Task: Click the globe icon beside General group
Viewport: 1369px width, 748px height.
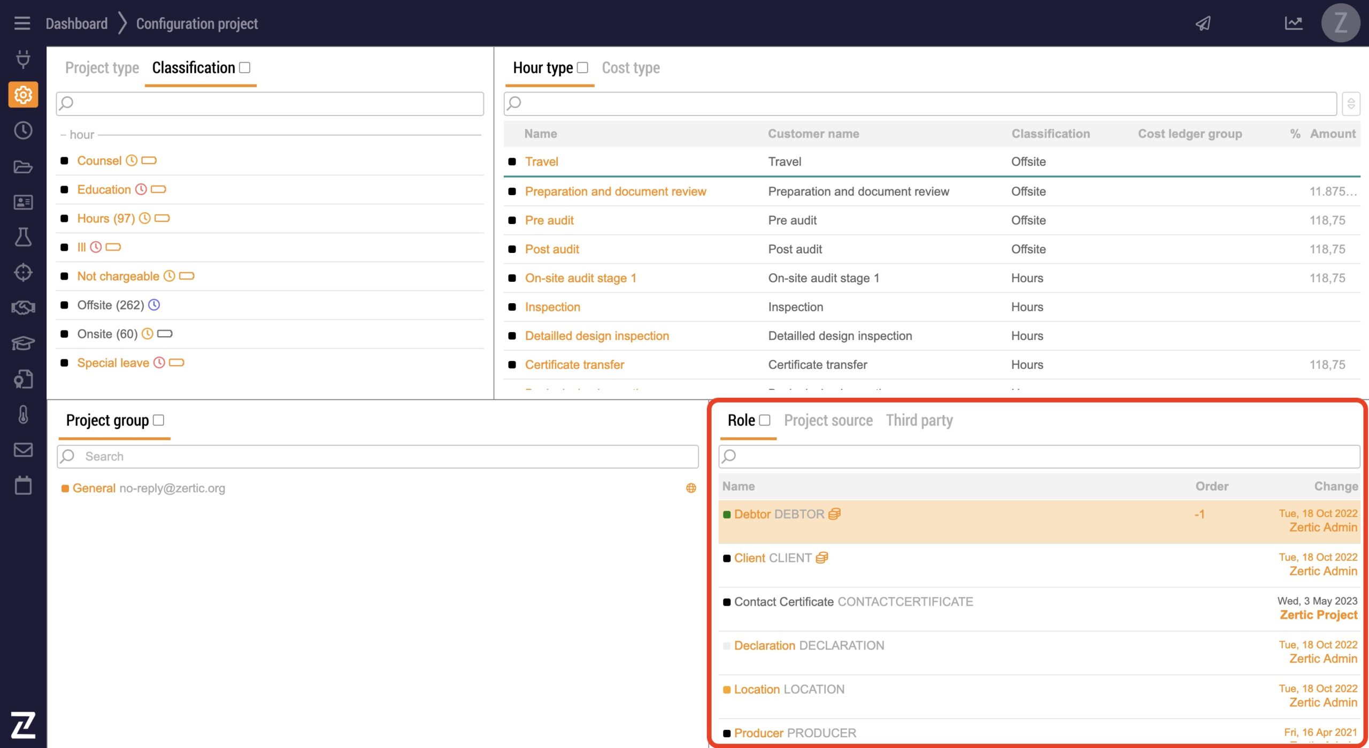Action: 691,488
